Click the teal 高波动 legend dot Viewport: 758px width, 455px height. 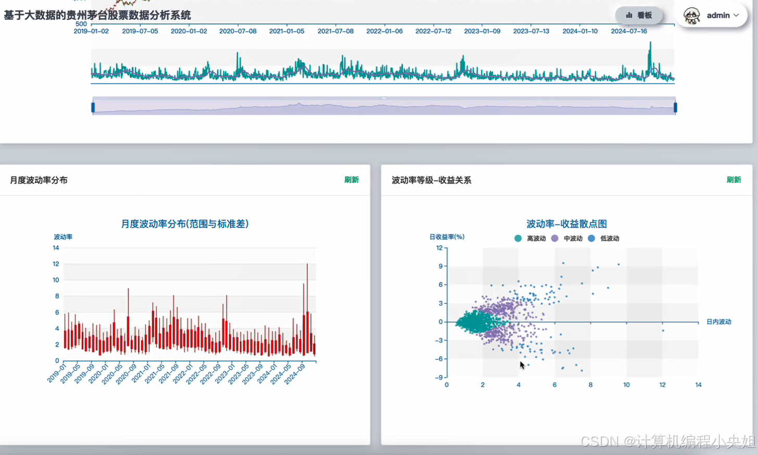tap(518, 239)
